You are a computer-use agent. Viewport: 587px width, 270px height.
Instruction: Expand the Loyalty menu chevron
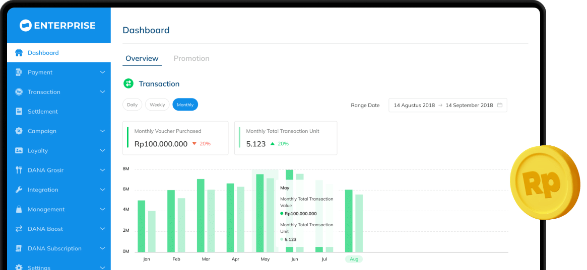[103, 150]
